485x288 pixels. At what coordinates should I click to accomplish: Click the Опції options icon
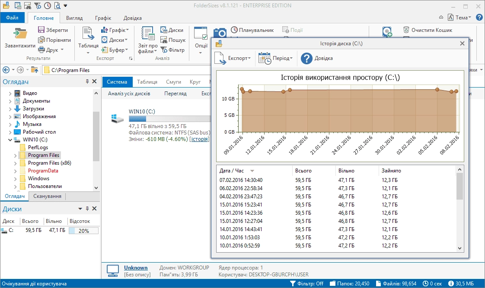(201, 33)
